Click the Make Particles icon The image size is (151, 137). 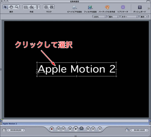click(107, 7)
